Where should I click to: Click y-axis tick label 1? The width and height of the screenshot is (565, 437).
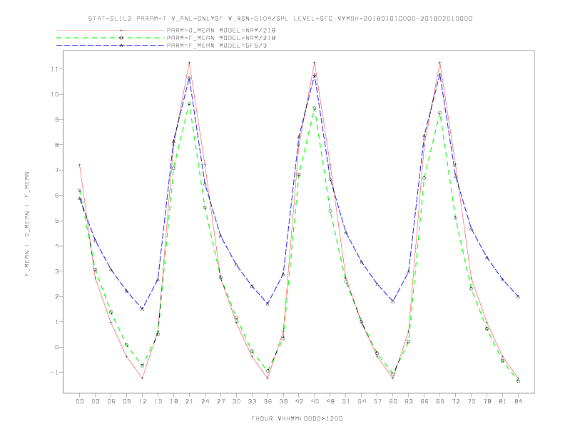coord(57,321)
